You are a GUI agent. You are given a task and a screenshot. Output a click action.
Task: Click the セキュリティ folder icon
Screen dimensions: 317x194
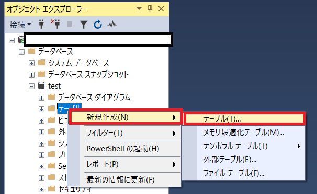pos(52,189)
